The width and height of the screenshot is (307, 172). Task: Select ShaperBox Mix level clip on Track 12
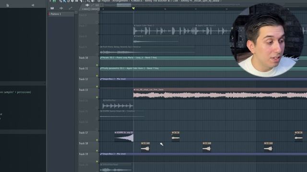coord(203,82)
